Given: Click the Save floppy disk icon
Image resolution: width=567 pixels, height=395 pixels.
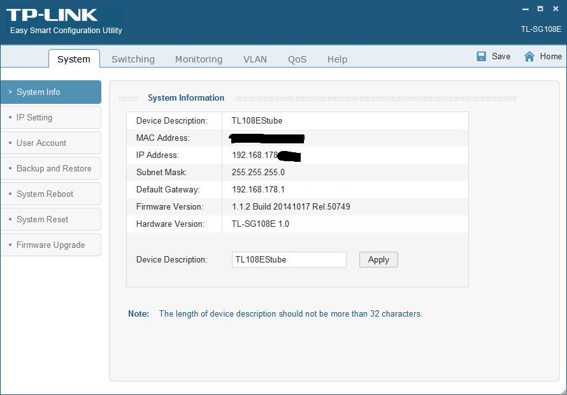Looking at the screenshot, I should coord(481,57).
